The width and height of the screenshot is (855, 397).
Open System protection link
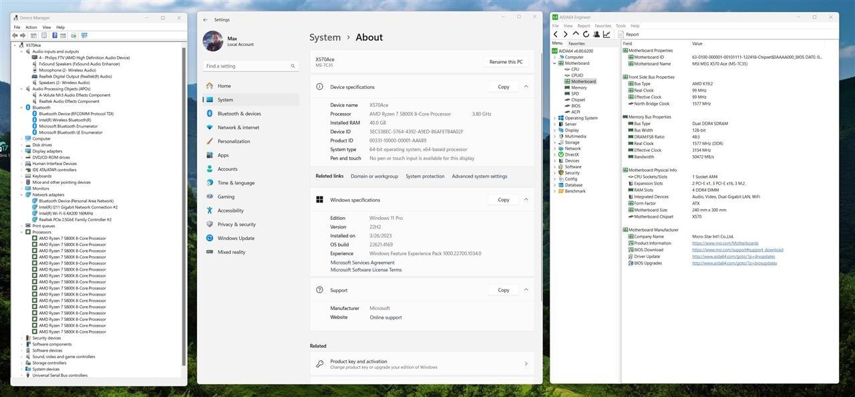425,176
